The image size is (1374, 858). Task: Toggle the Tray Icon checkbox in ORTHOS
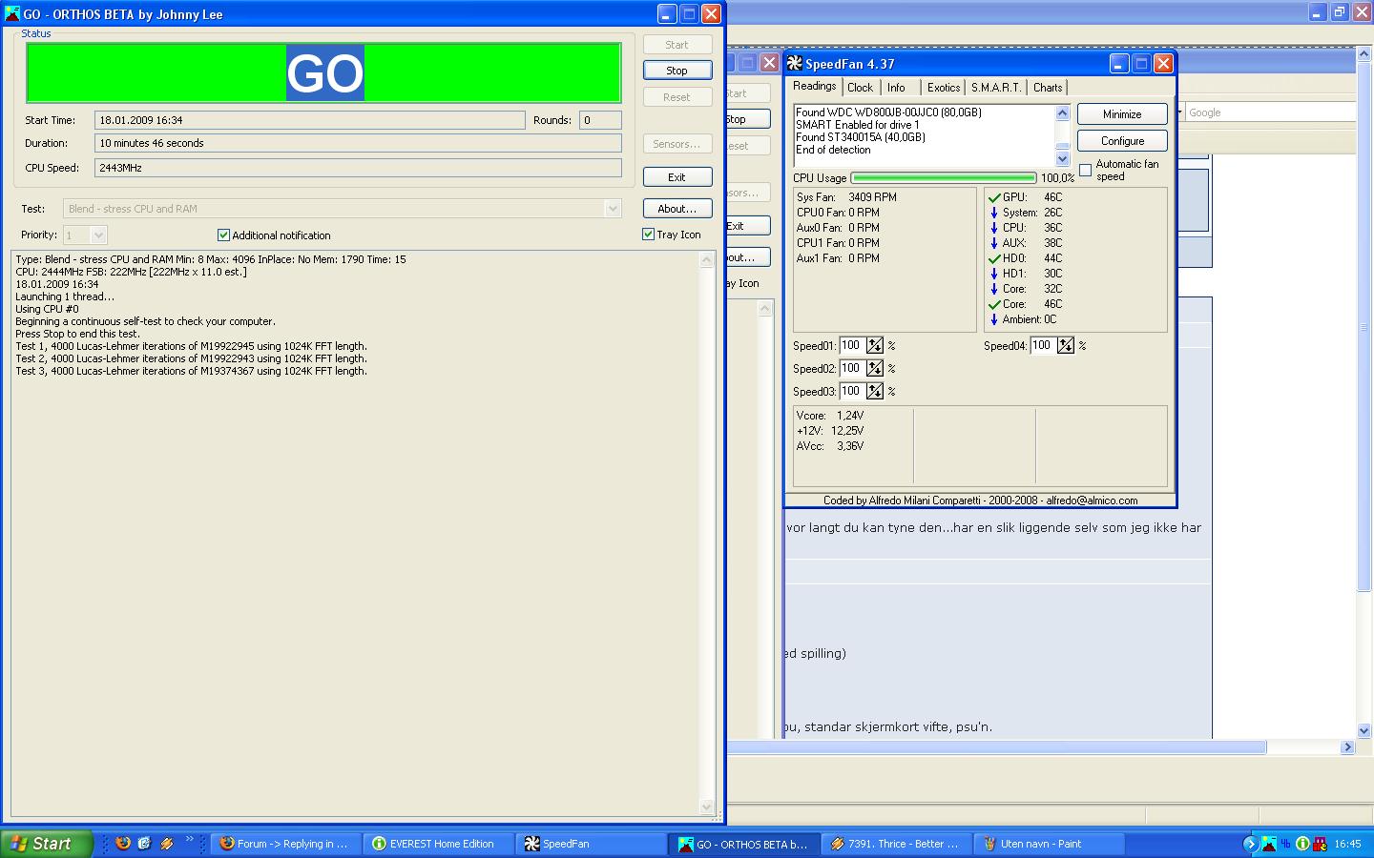pos(648,234)
